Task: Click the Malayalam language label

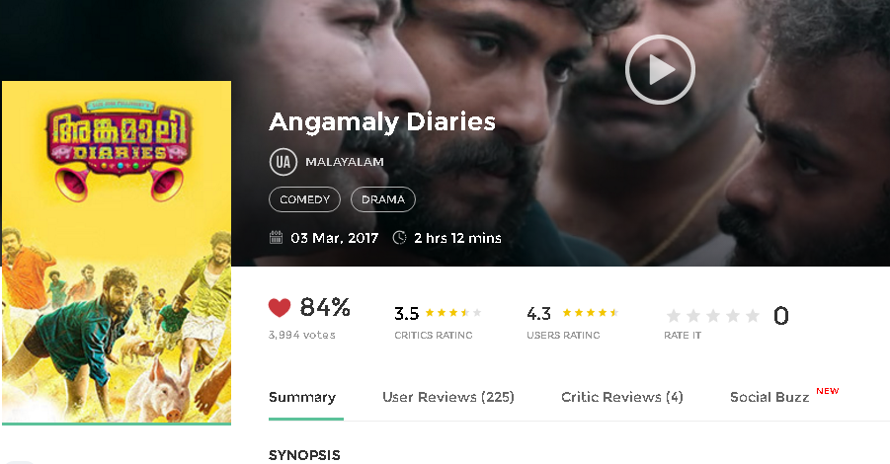Action: 345,162
